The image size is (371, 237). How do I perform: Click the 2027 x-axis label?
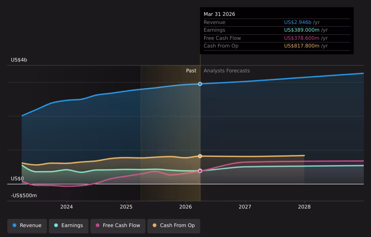point(245,207)
